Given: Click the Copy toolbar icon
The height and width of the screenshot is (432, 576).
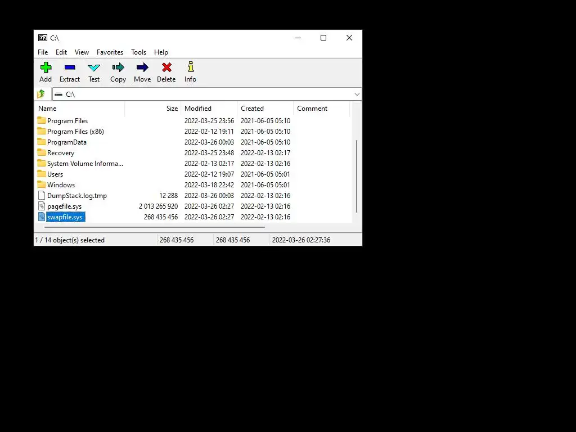Looking at the screenshot, I should [x=118, y=67].
